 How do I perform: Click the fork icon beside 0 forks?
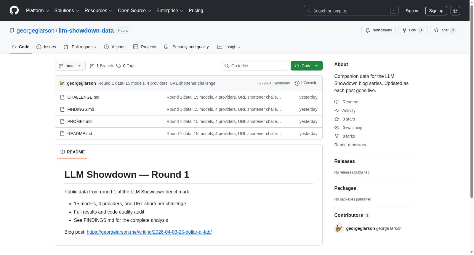pos(337,136)
